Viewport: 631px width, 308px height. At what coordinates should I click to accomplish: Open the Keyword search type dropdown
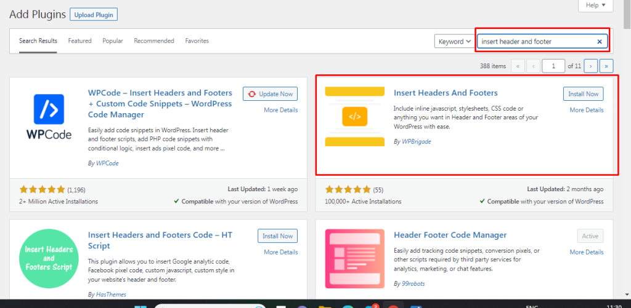tap(455, 41)
